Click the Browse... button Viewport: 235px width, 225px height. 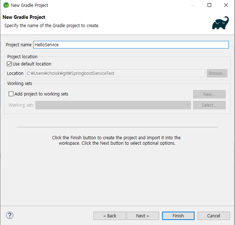(x=217, y=73)
